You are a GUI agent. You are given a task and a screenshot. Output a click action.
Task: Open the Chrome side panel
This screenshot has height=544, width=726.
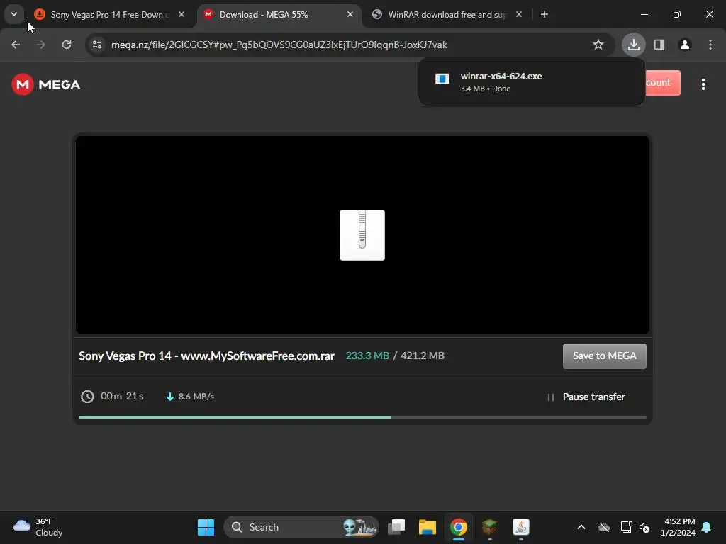point(659,45)
